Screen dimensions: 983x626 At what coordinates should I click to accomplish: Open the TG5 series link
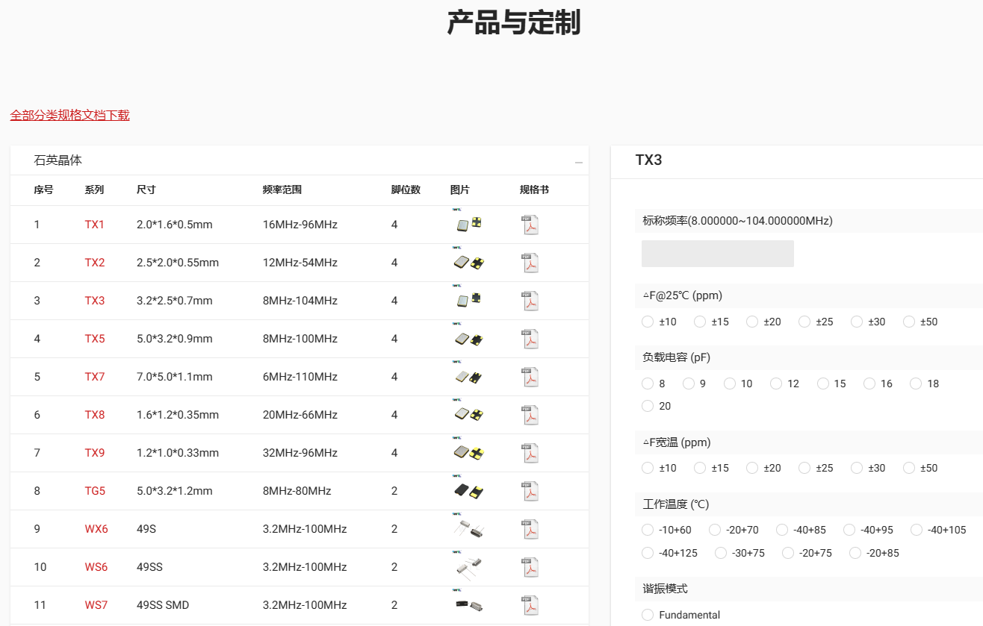[95, 491]
